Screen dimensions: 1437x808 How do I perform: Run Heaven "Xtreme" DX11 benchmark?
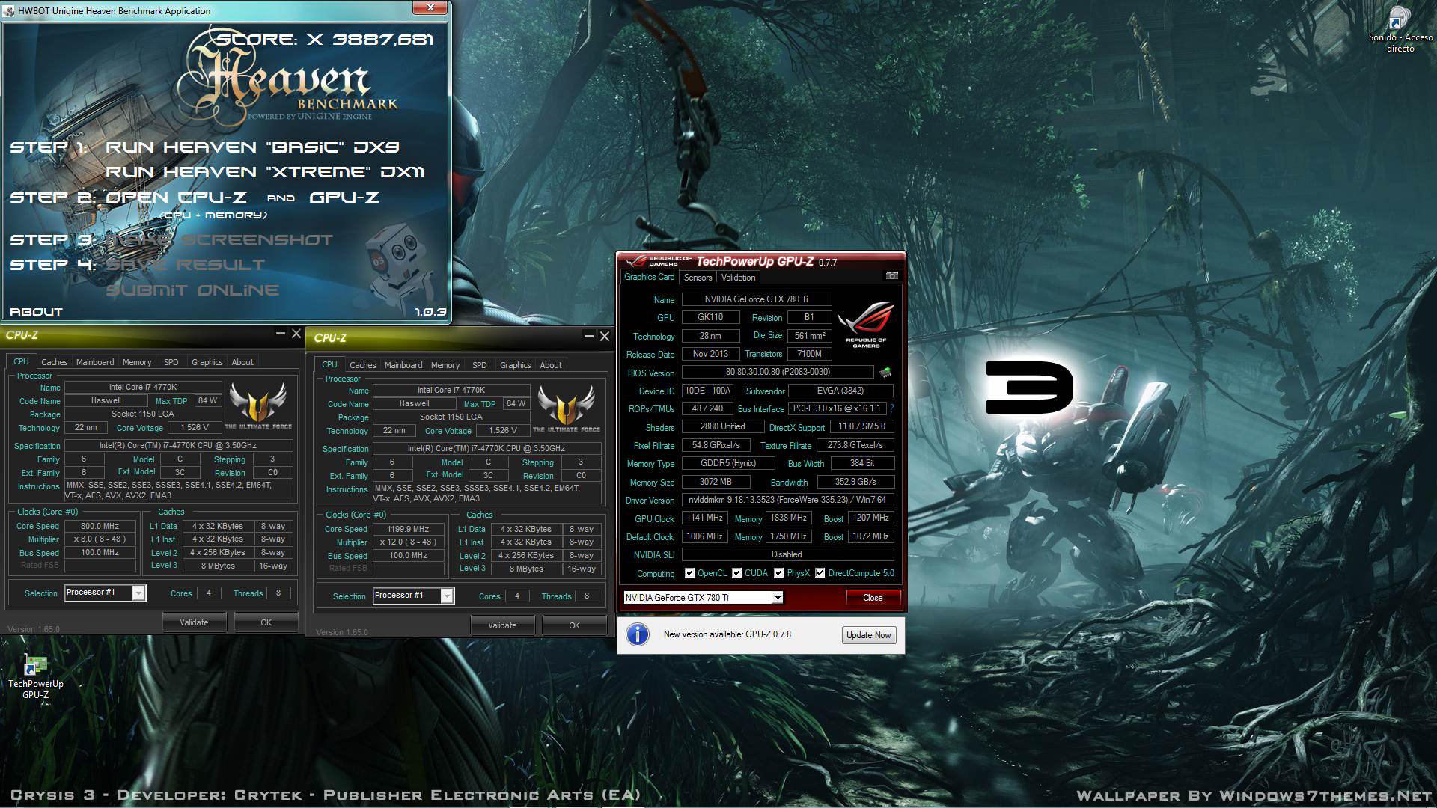tap(265, 172)
